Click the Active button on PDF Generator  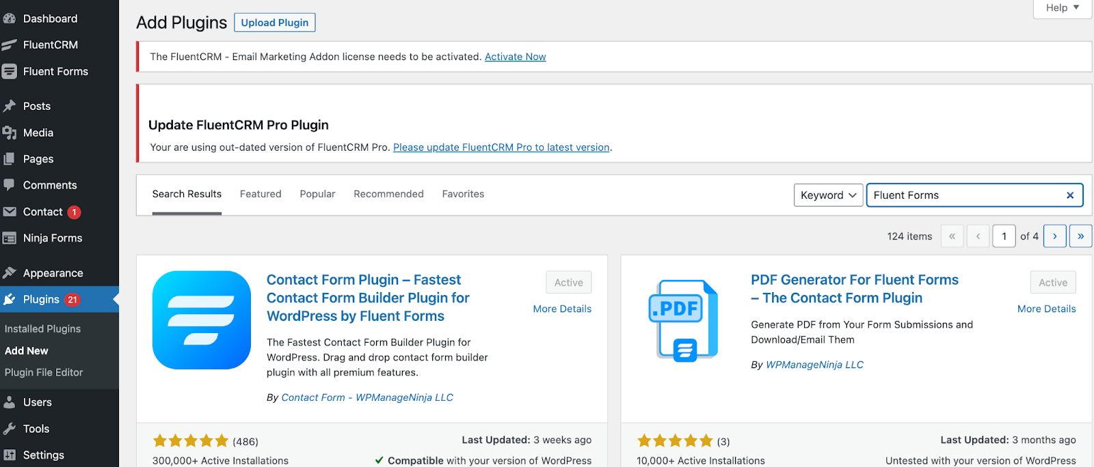point(1053,283)
